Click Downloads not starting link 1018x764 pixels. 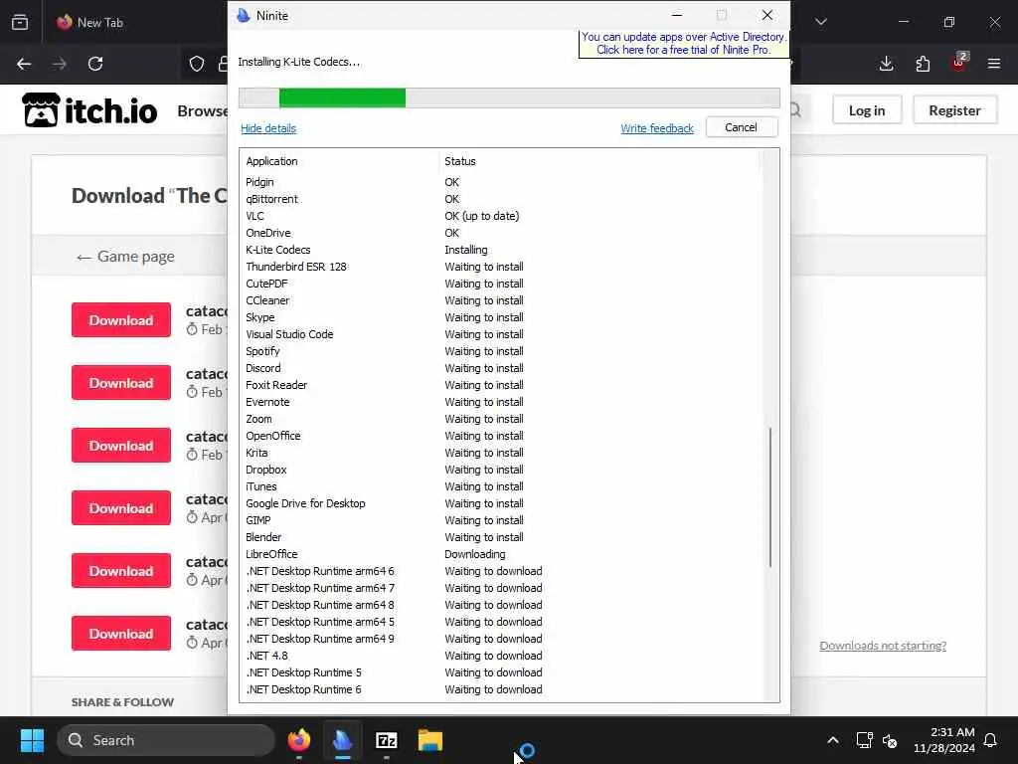(883, 645)
